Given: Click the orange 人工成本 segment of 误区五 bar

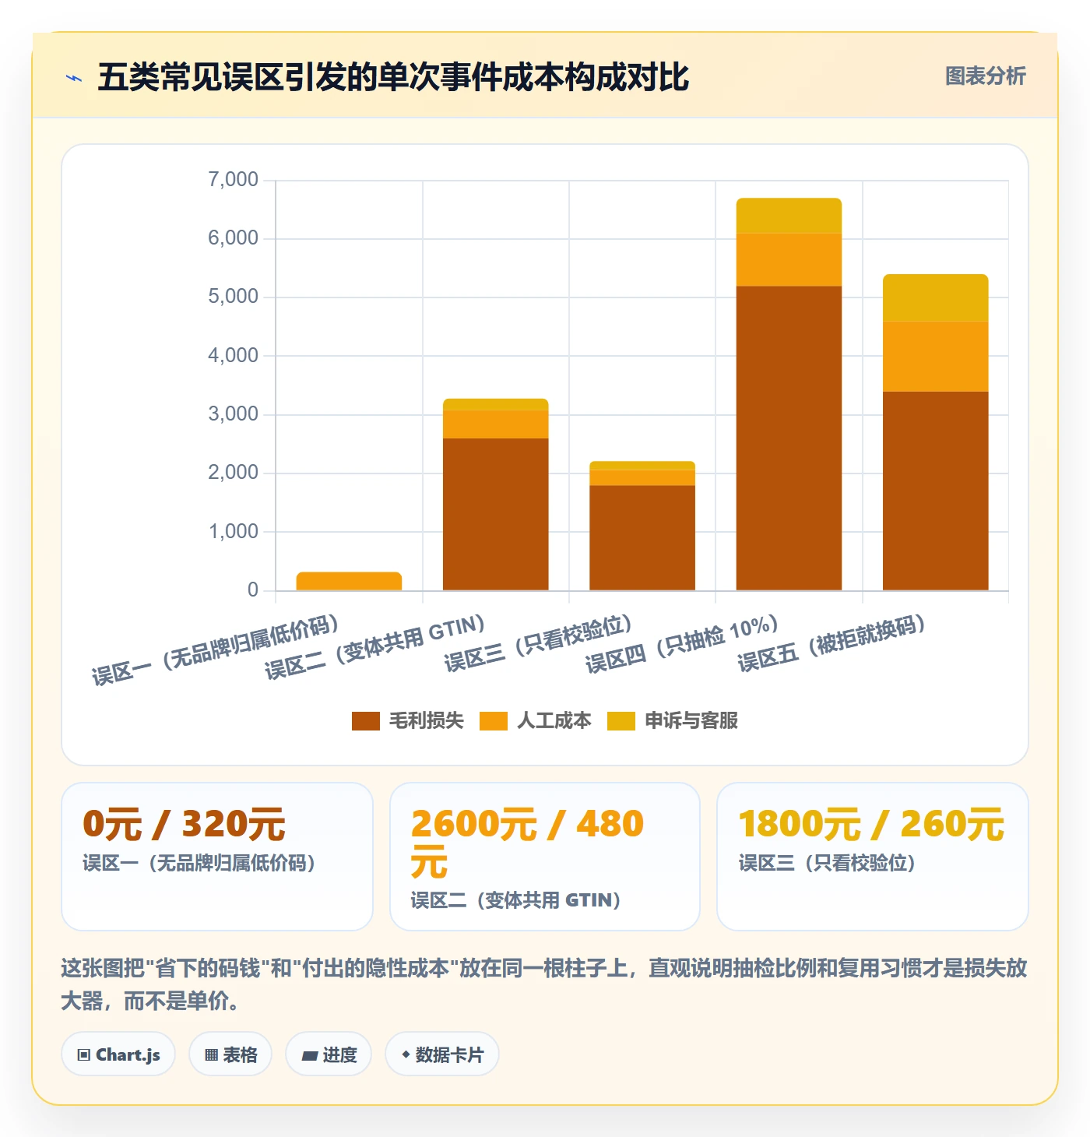Looking at the screenshot, I should click(x=936, y=356).
